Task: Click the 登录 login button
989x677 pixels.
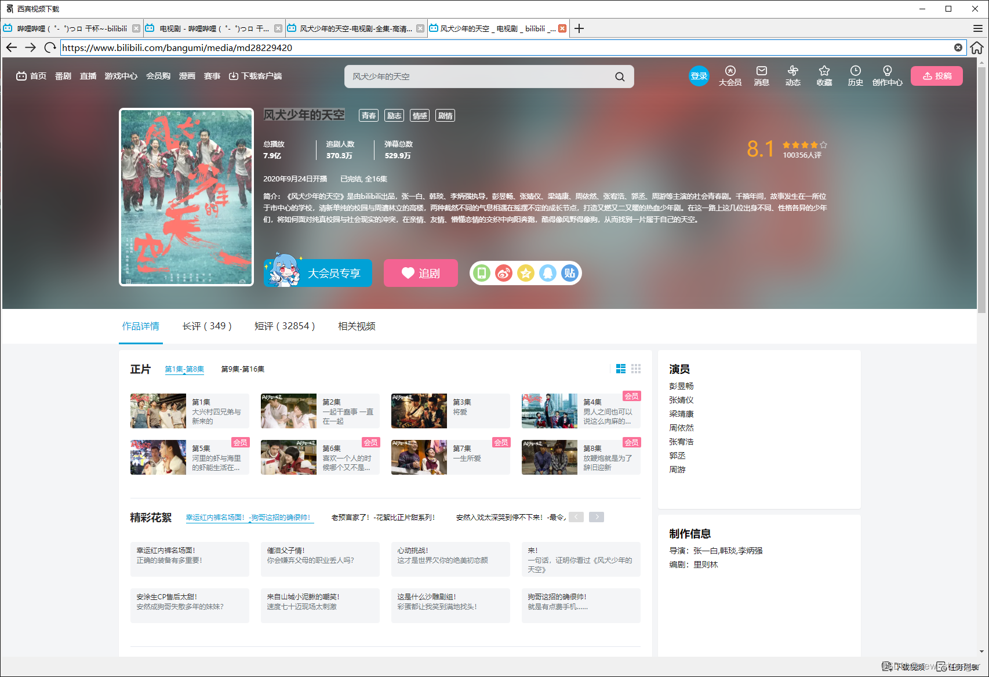Action: (x=699, y=76)
